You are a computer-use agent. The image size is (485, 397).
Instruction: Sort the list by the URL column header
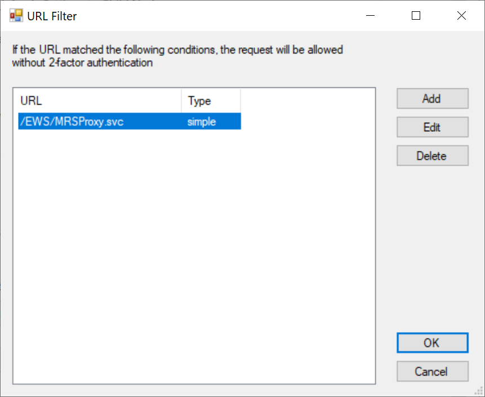coord(99,101)
